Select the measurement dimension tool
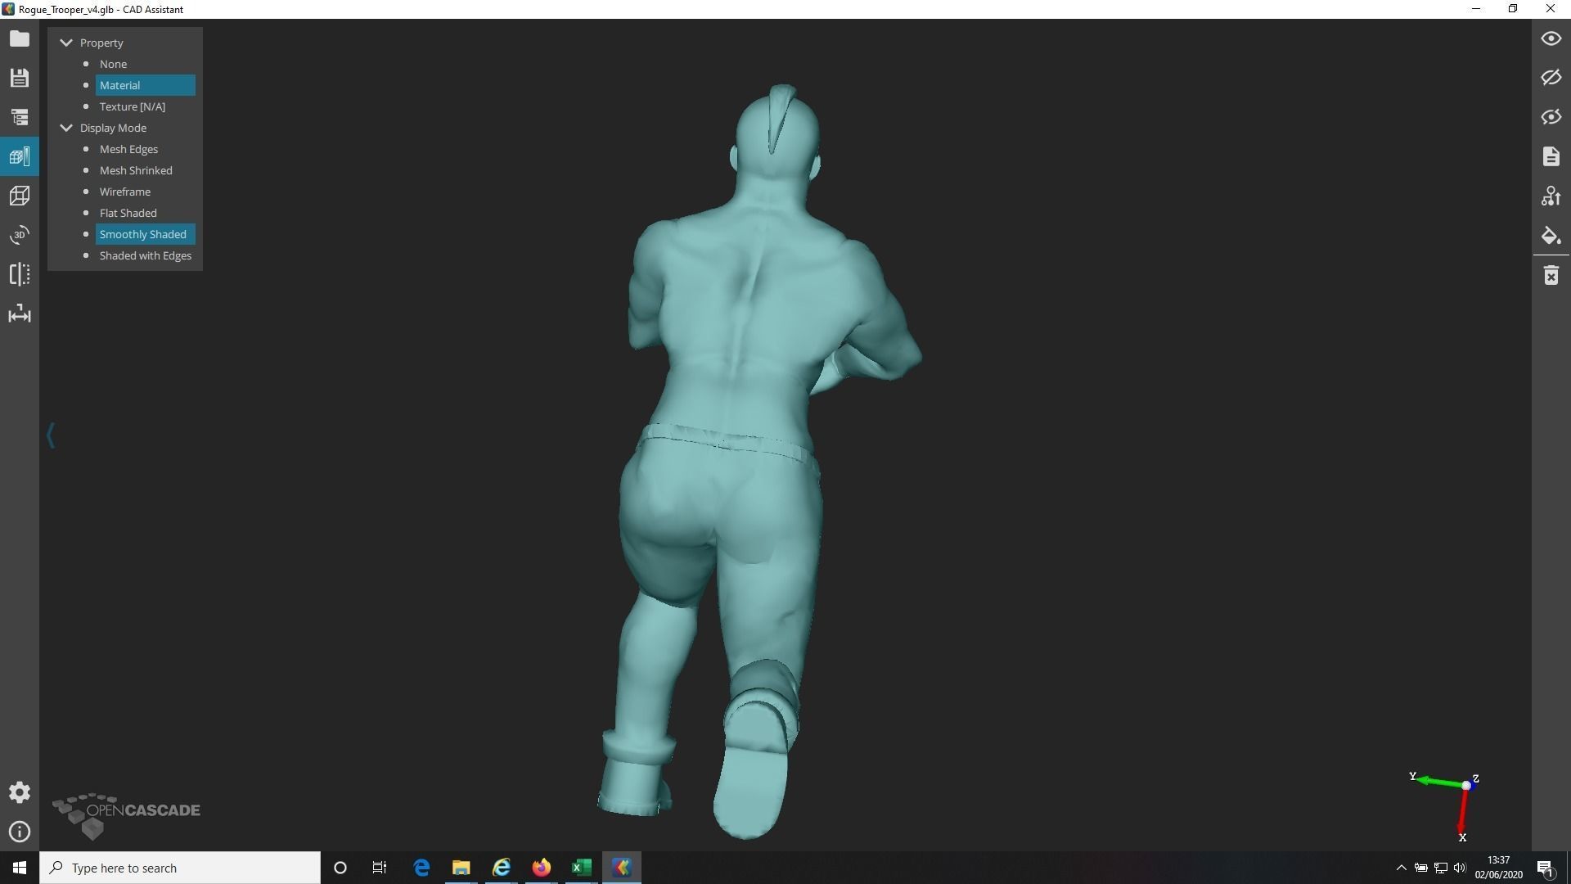Viewport: 1571px width, 884px height. tap(20, 314)
